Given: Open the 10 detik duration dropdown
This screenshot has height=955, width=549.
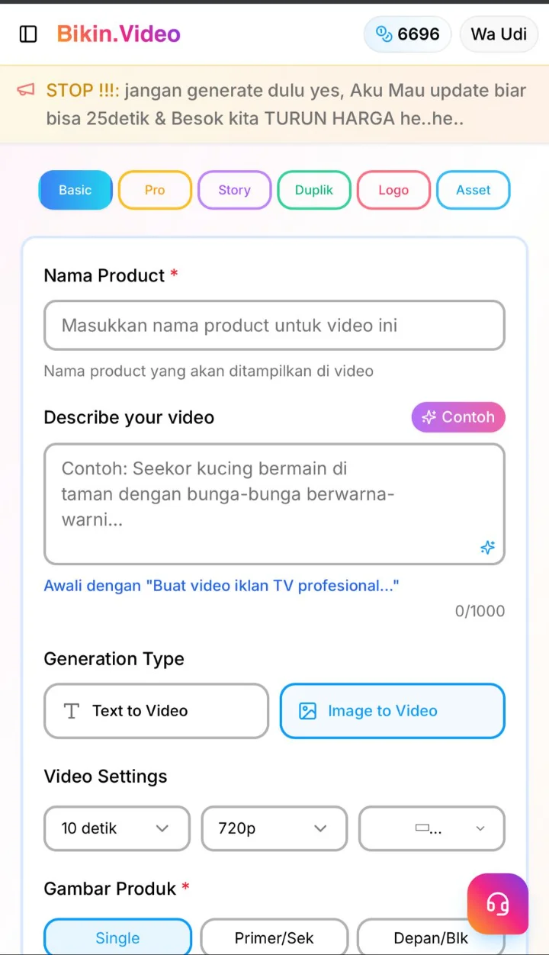Looking at the screenshot, I should pyautogui.click(x=117, y=828).
